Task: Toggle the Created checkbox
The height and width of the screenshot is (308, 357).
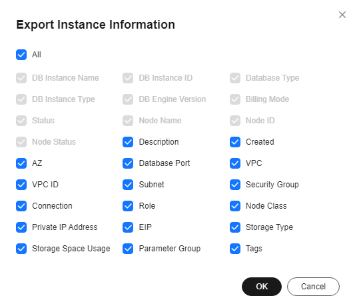Action: (x=235, y=142)
